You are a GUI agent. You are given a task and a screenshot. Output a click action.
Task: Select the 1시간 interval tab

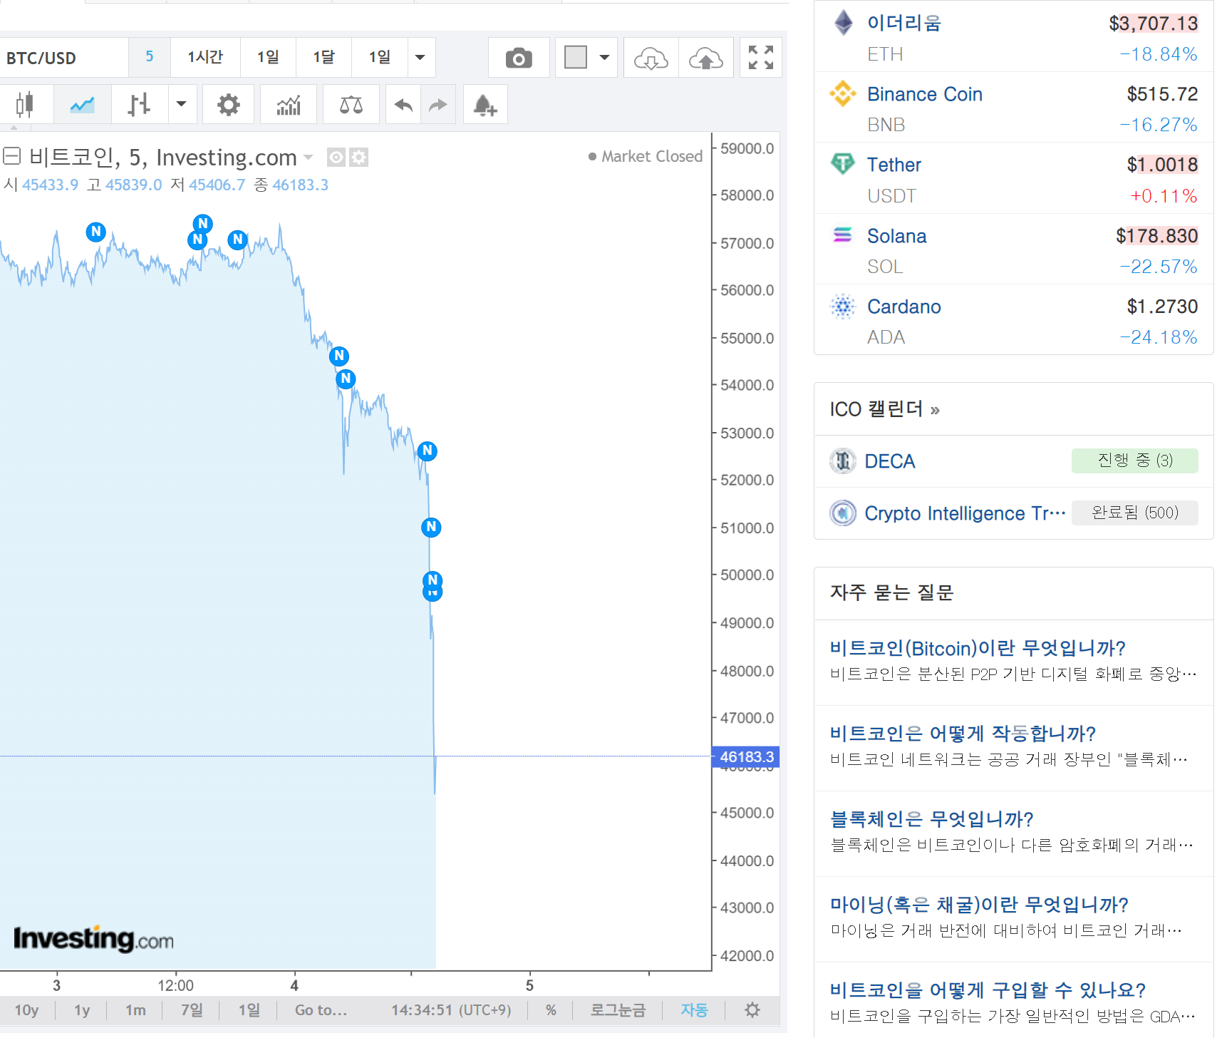tap(205, 58)
